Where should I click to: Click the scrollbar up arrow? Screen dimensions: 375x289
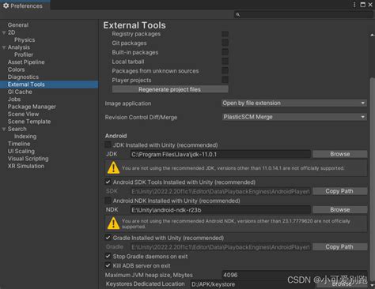[x=372, y=35]
